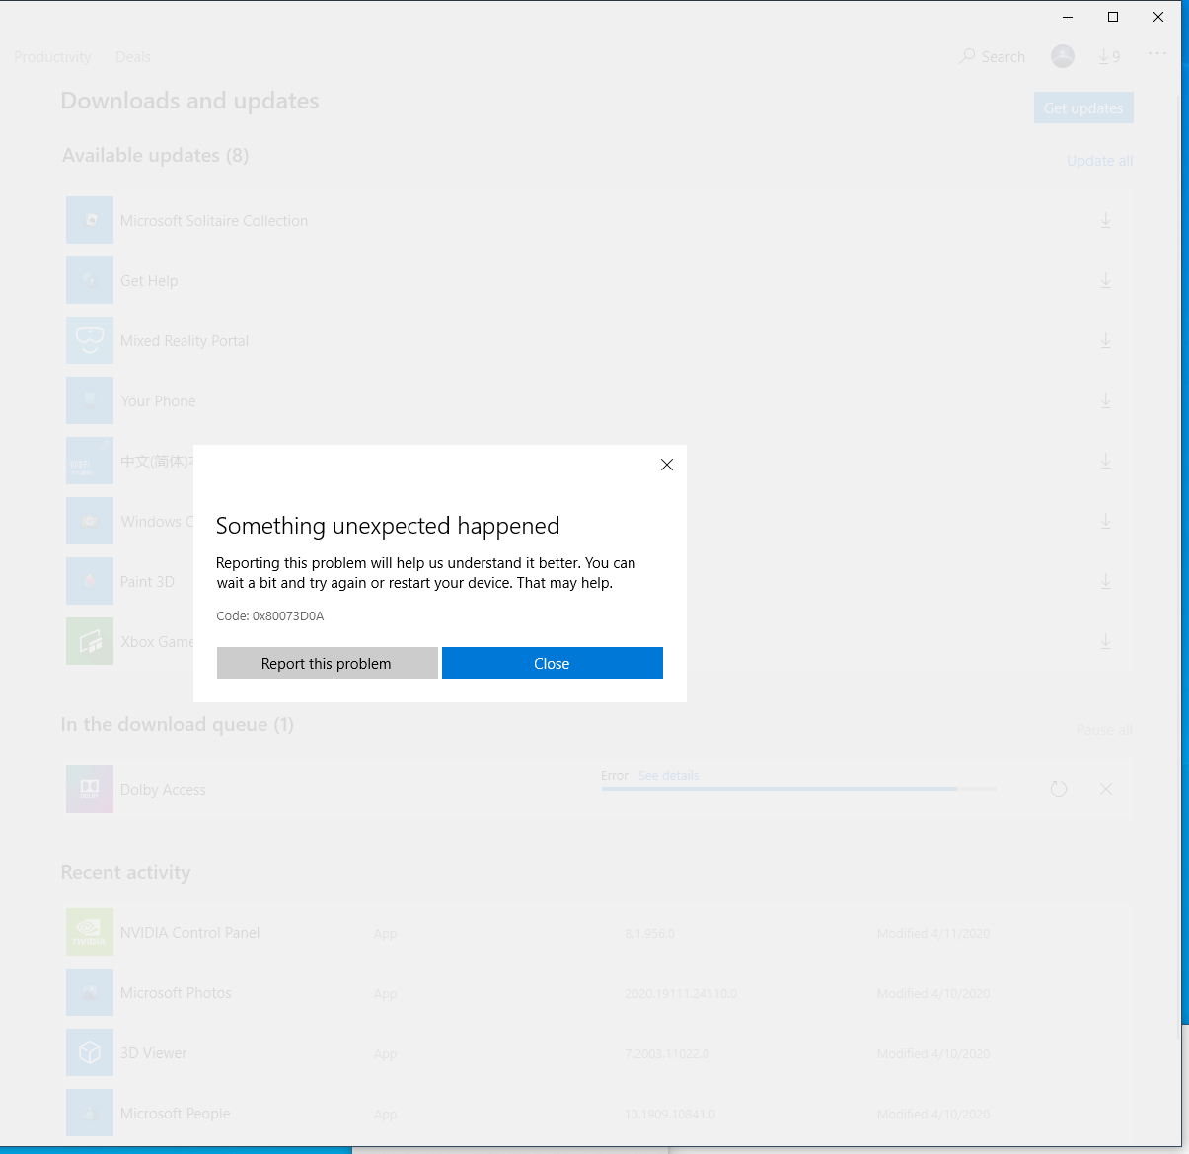Click the 3D Viewer app icon

coord(90,1053)
